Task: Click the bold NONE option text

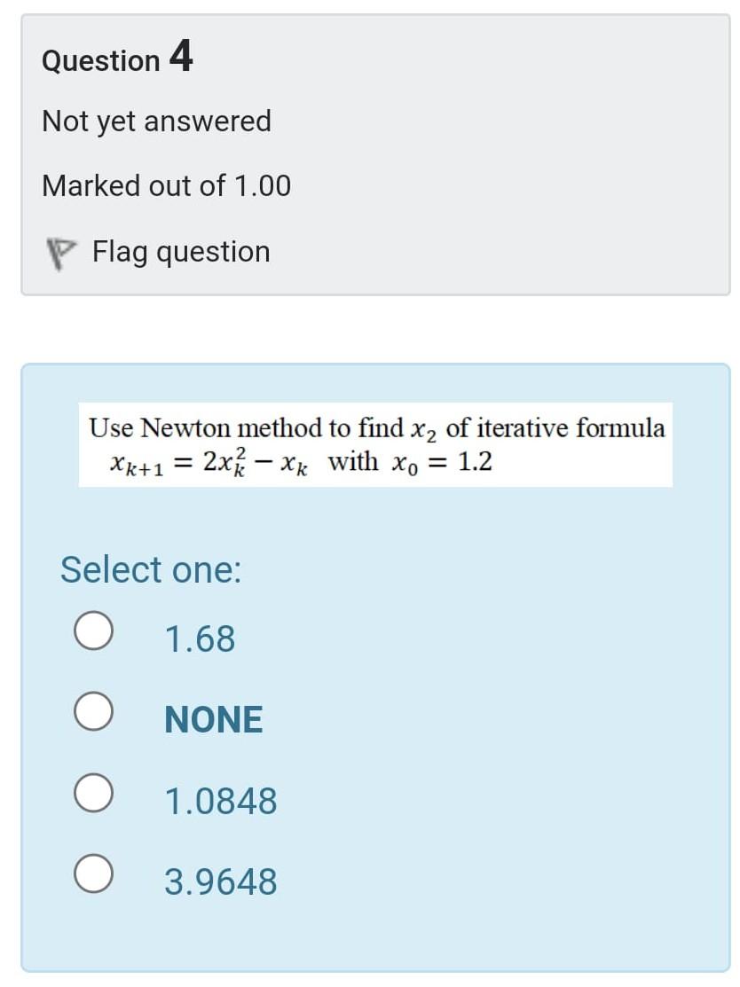Action: pos(213,718)
